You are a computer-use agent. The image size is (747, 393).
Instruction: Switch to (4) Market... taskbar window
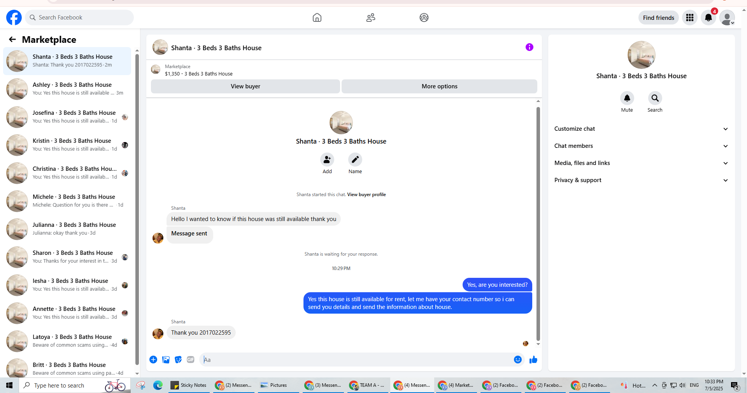coord(456,385)
